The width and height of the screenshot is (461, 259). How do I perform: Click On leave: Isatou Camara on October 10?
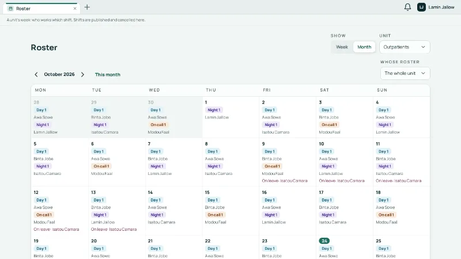click(x=342, y=181)
